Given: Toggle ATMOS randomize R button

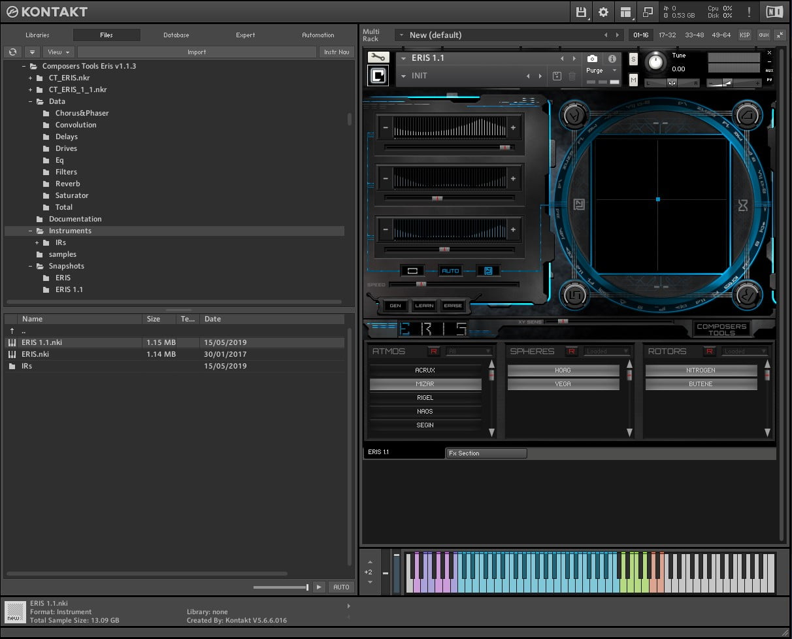Looking at the screenshot, I should (434, 352).
